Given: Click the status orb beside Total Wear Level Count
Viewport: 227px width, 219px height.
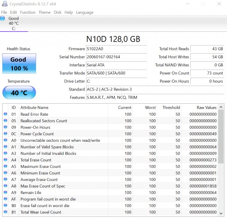Looking at the screenshot, I should coord(5,212).
